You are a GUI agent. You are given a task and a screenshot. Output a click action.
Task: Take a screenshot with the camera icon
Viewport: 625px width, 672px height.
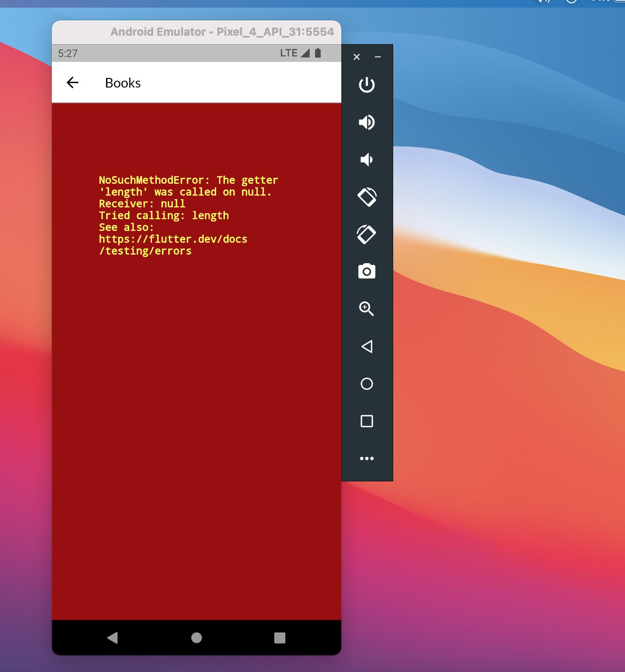pyautogui.click(x=367, y=271)
